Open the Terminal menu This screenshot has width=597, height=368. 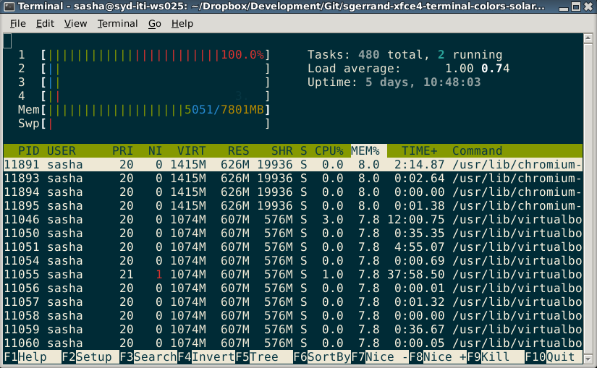[x=117, y=23]
